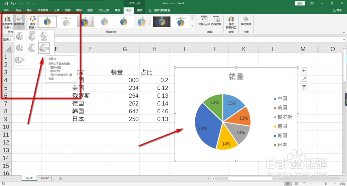This screenshot has width=347, height=186.
Task: Click Move Chart (移动图表) icon
Action: (246, 20)
